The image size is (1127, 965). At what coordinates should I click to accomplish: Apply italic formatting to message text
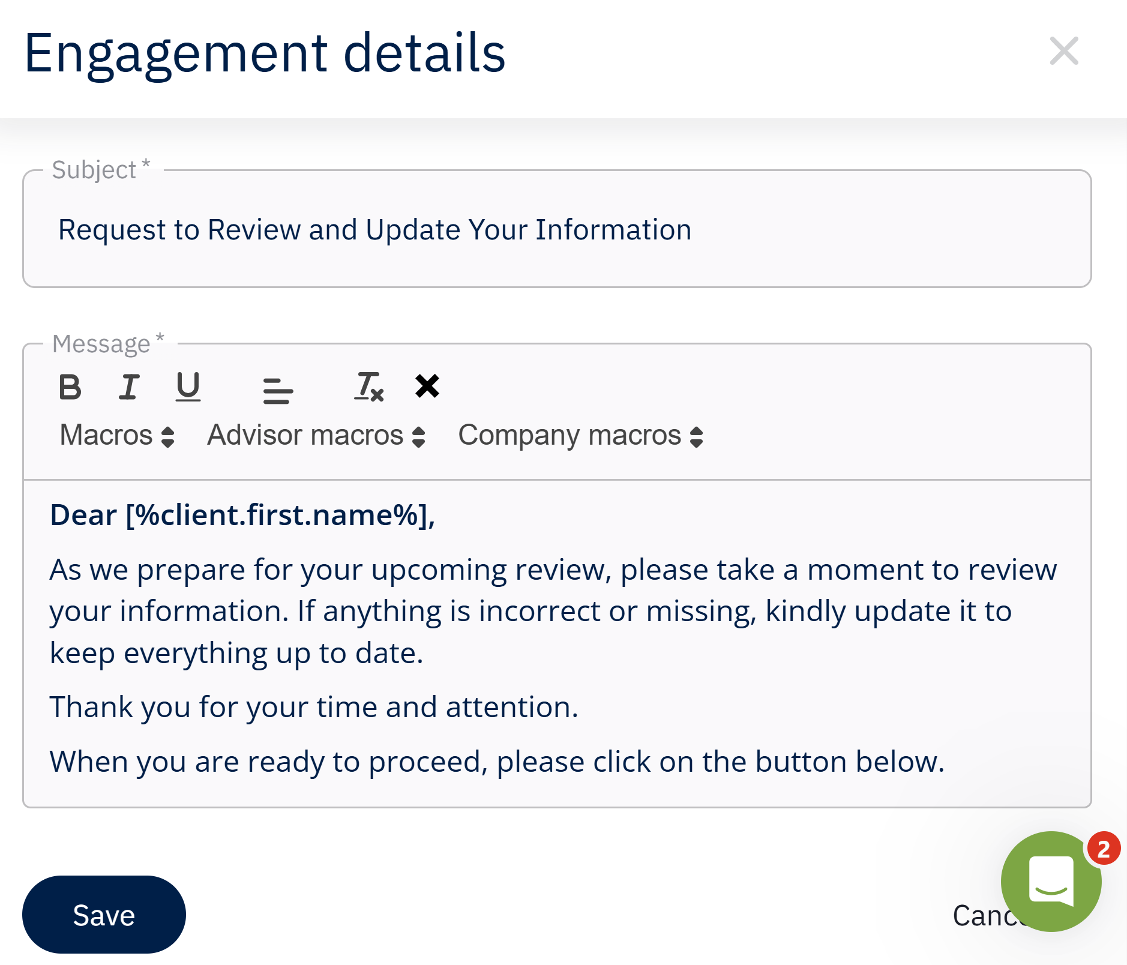(128, 387)
